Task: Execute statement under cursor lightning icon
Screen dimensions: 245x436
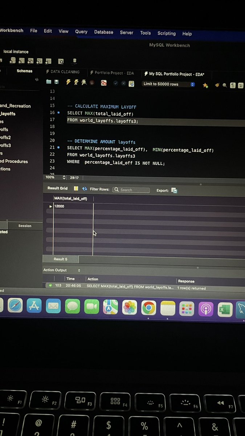Action: 76,82
